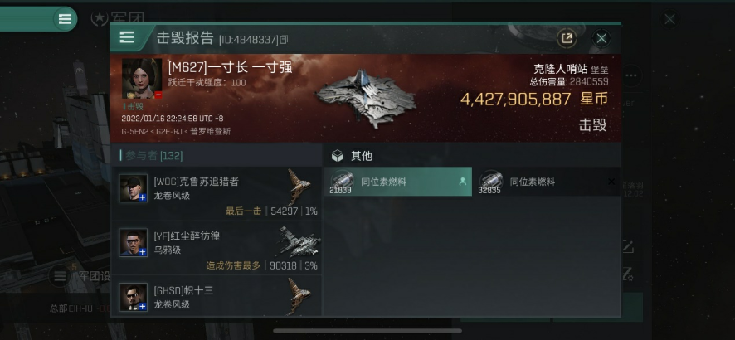Open participant 红尘醉彷徨 entry

[217, 248]
